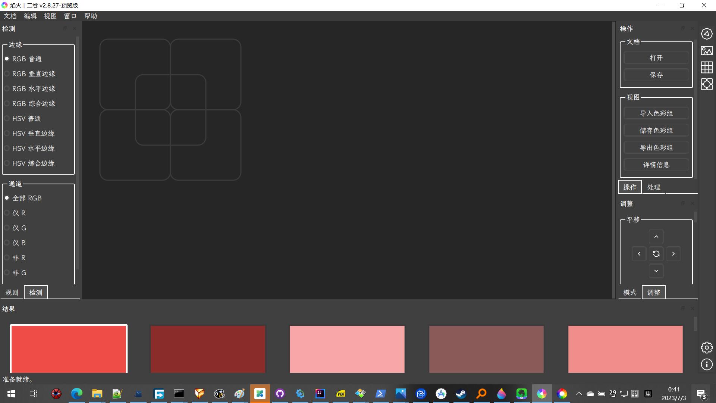Select the grid board icon in sidebar

point(706,68)
